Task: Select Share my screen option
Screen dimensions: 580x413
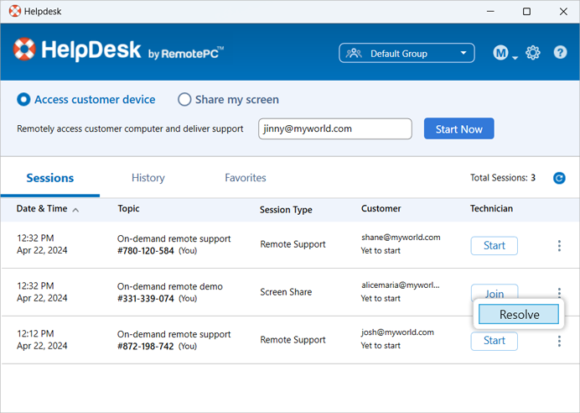Action: coord(228,99)
